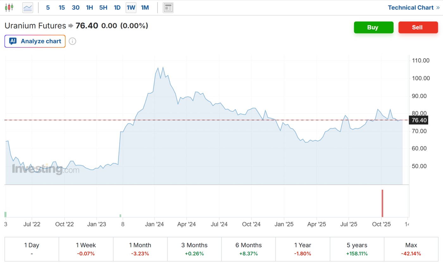Show the Max range performance
Image resolution: width=443 pixels, height=264 pixels.
(x=411, y=249)
